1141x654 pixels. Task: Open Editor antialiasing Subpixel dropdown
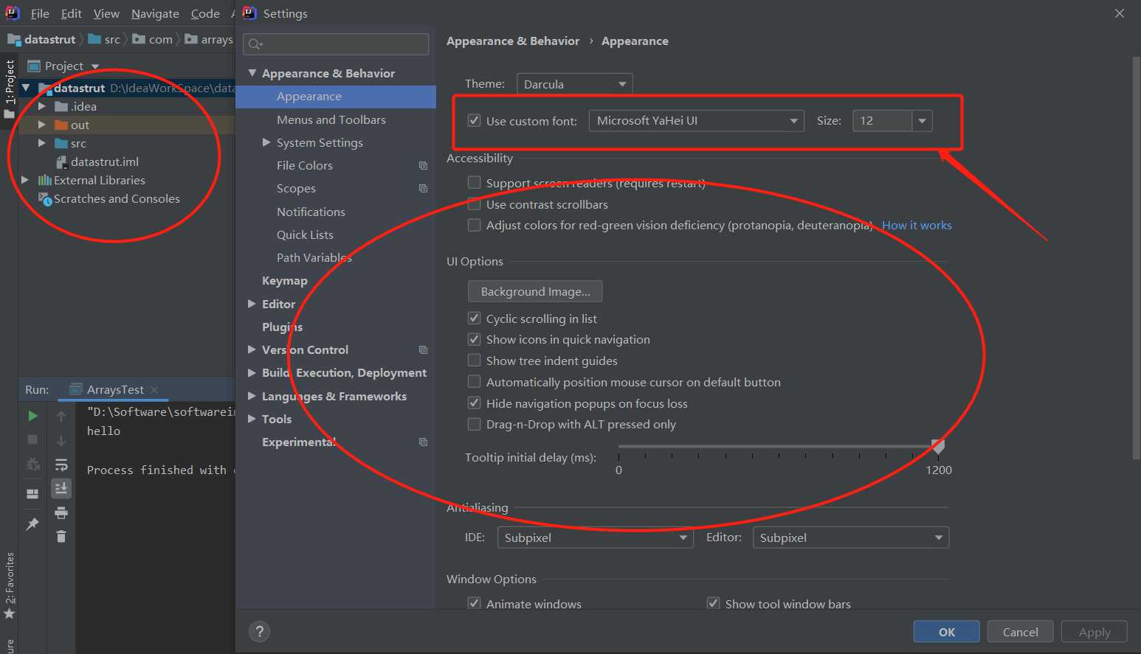(850, 538)
